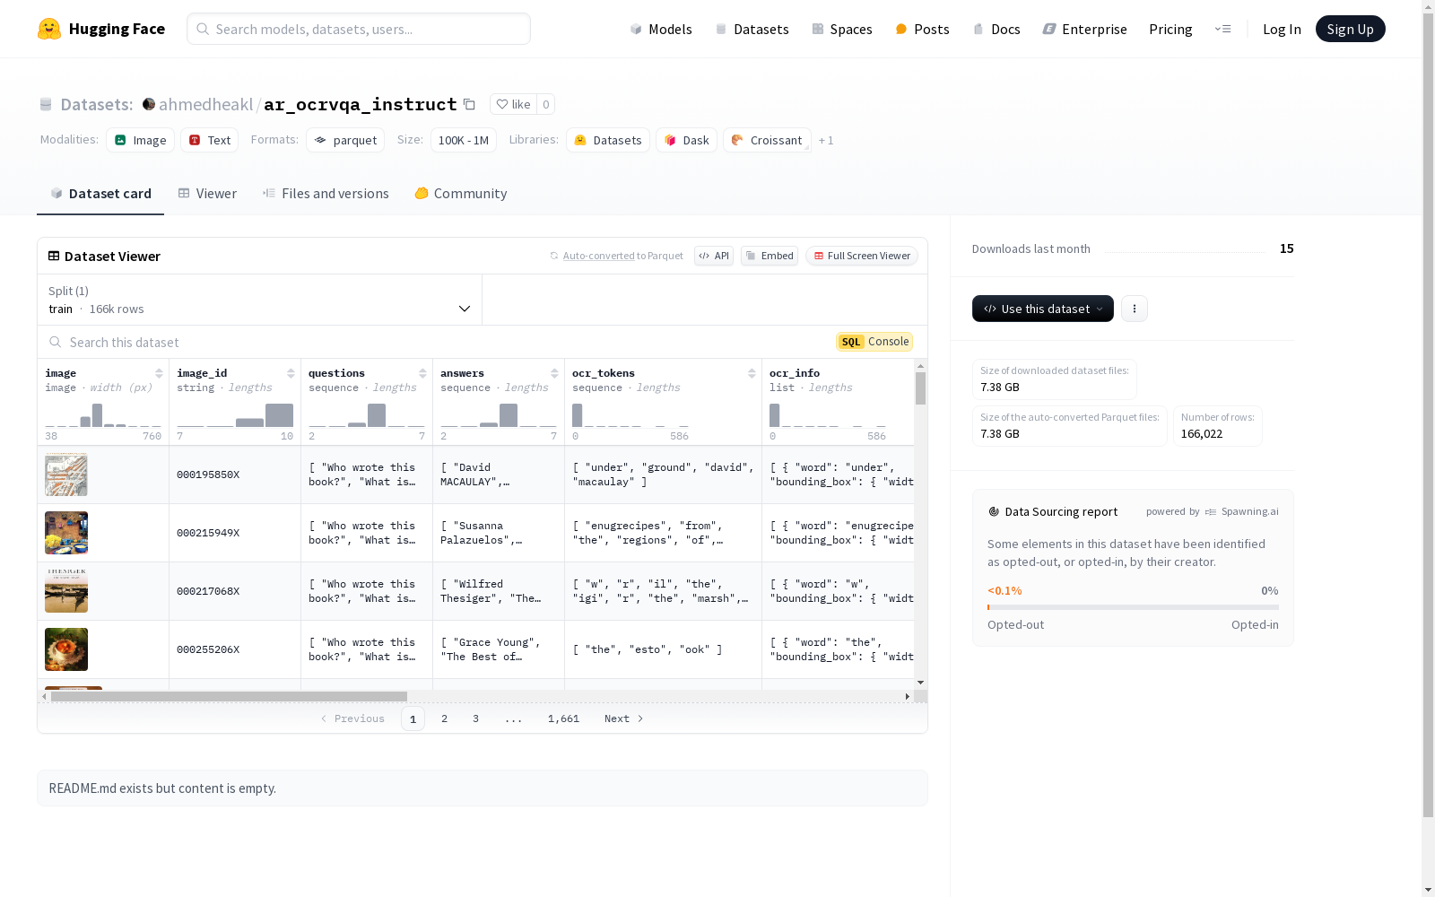
Task: Open the SQL Console
Action: pyautogui.click(x=874, y=342)
